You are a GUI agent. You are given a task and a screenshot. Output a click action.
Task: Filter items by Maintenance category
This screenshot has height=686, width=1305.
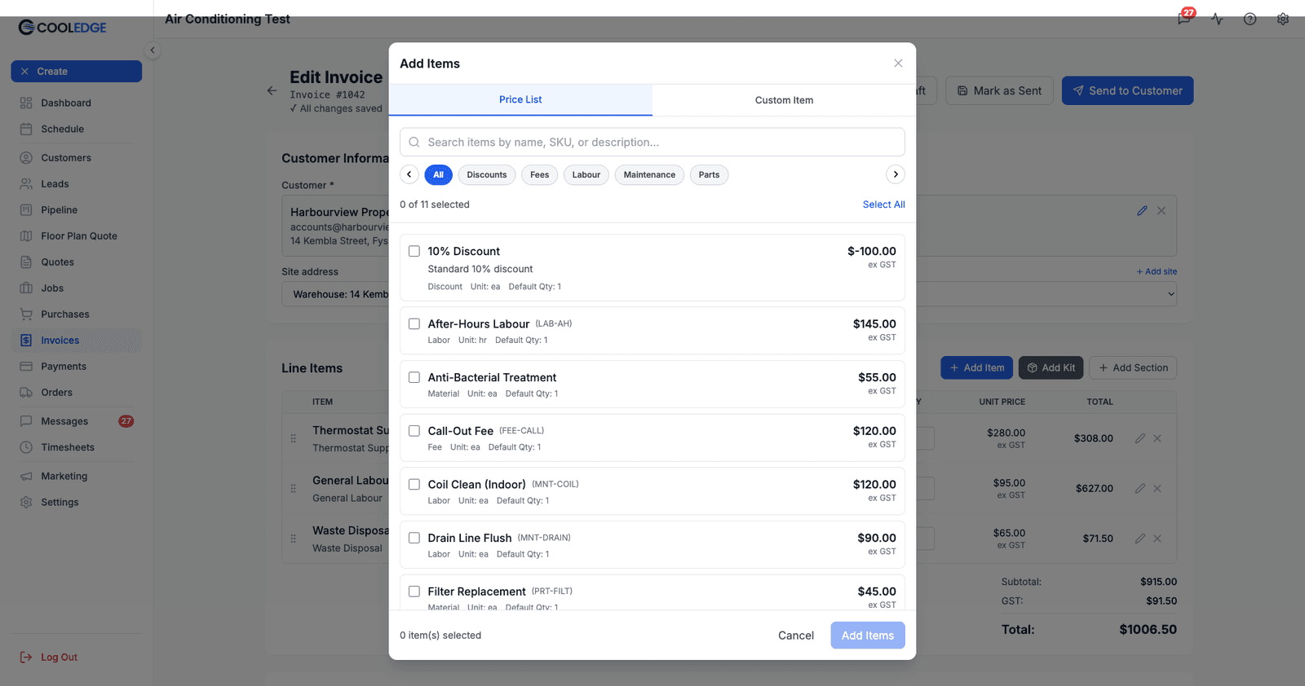(649, 174)
